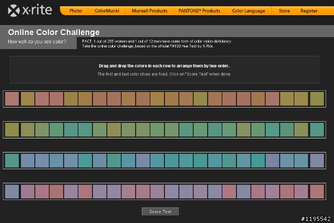Image resolution: width=334 pixels, height=223 pixels.
Task: Visit the Store menu item
Action: click(x=284, y=11)
